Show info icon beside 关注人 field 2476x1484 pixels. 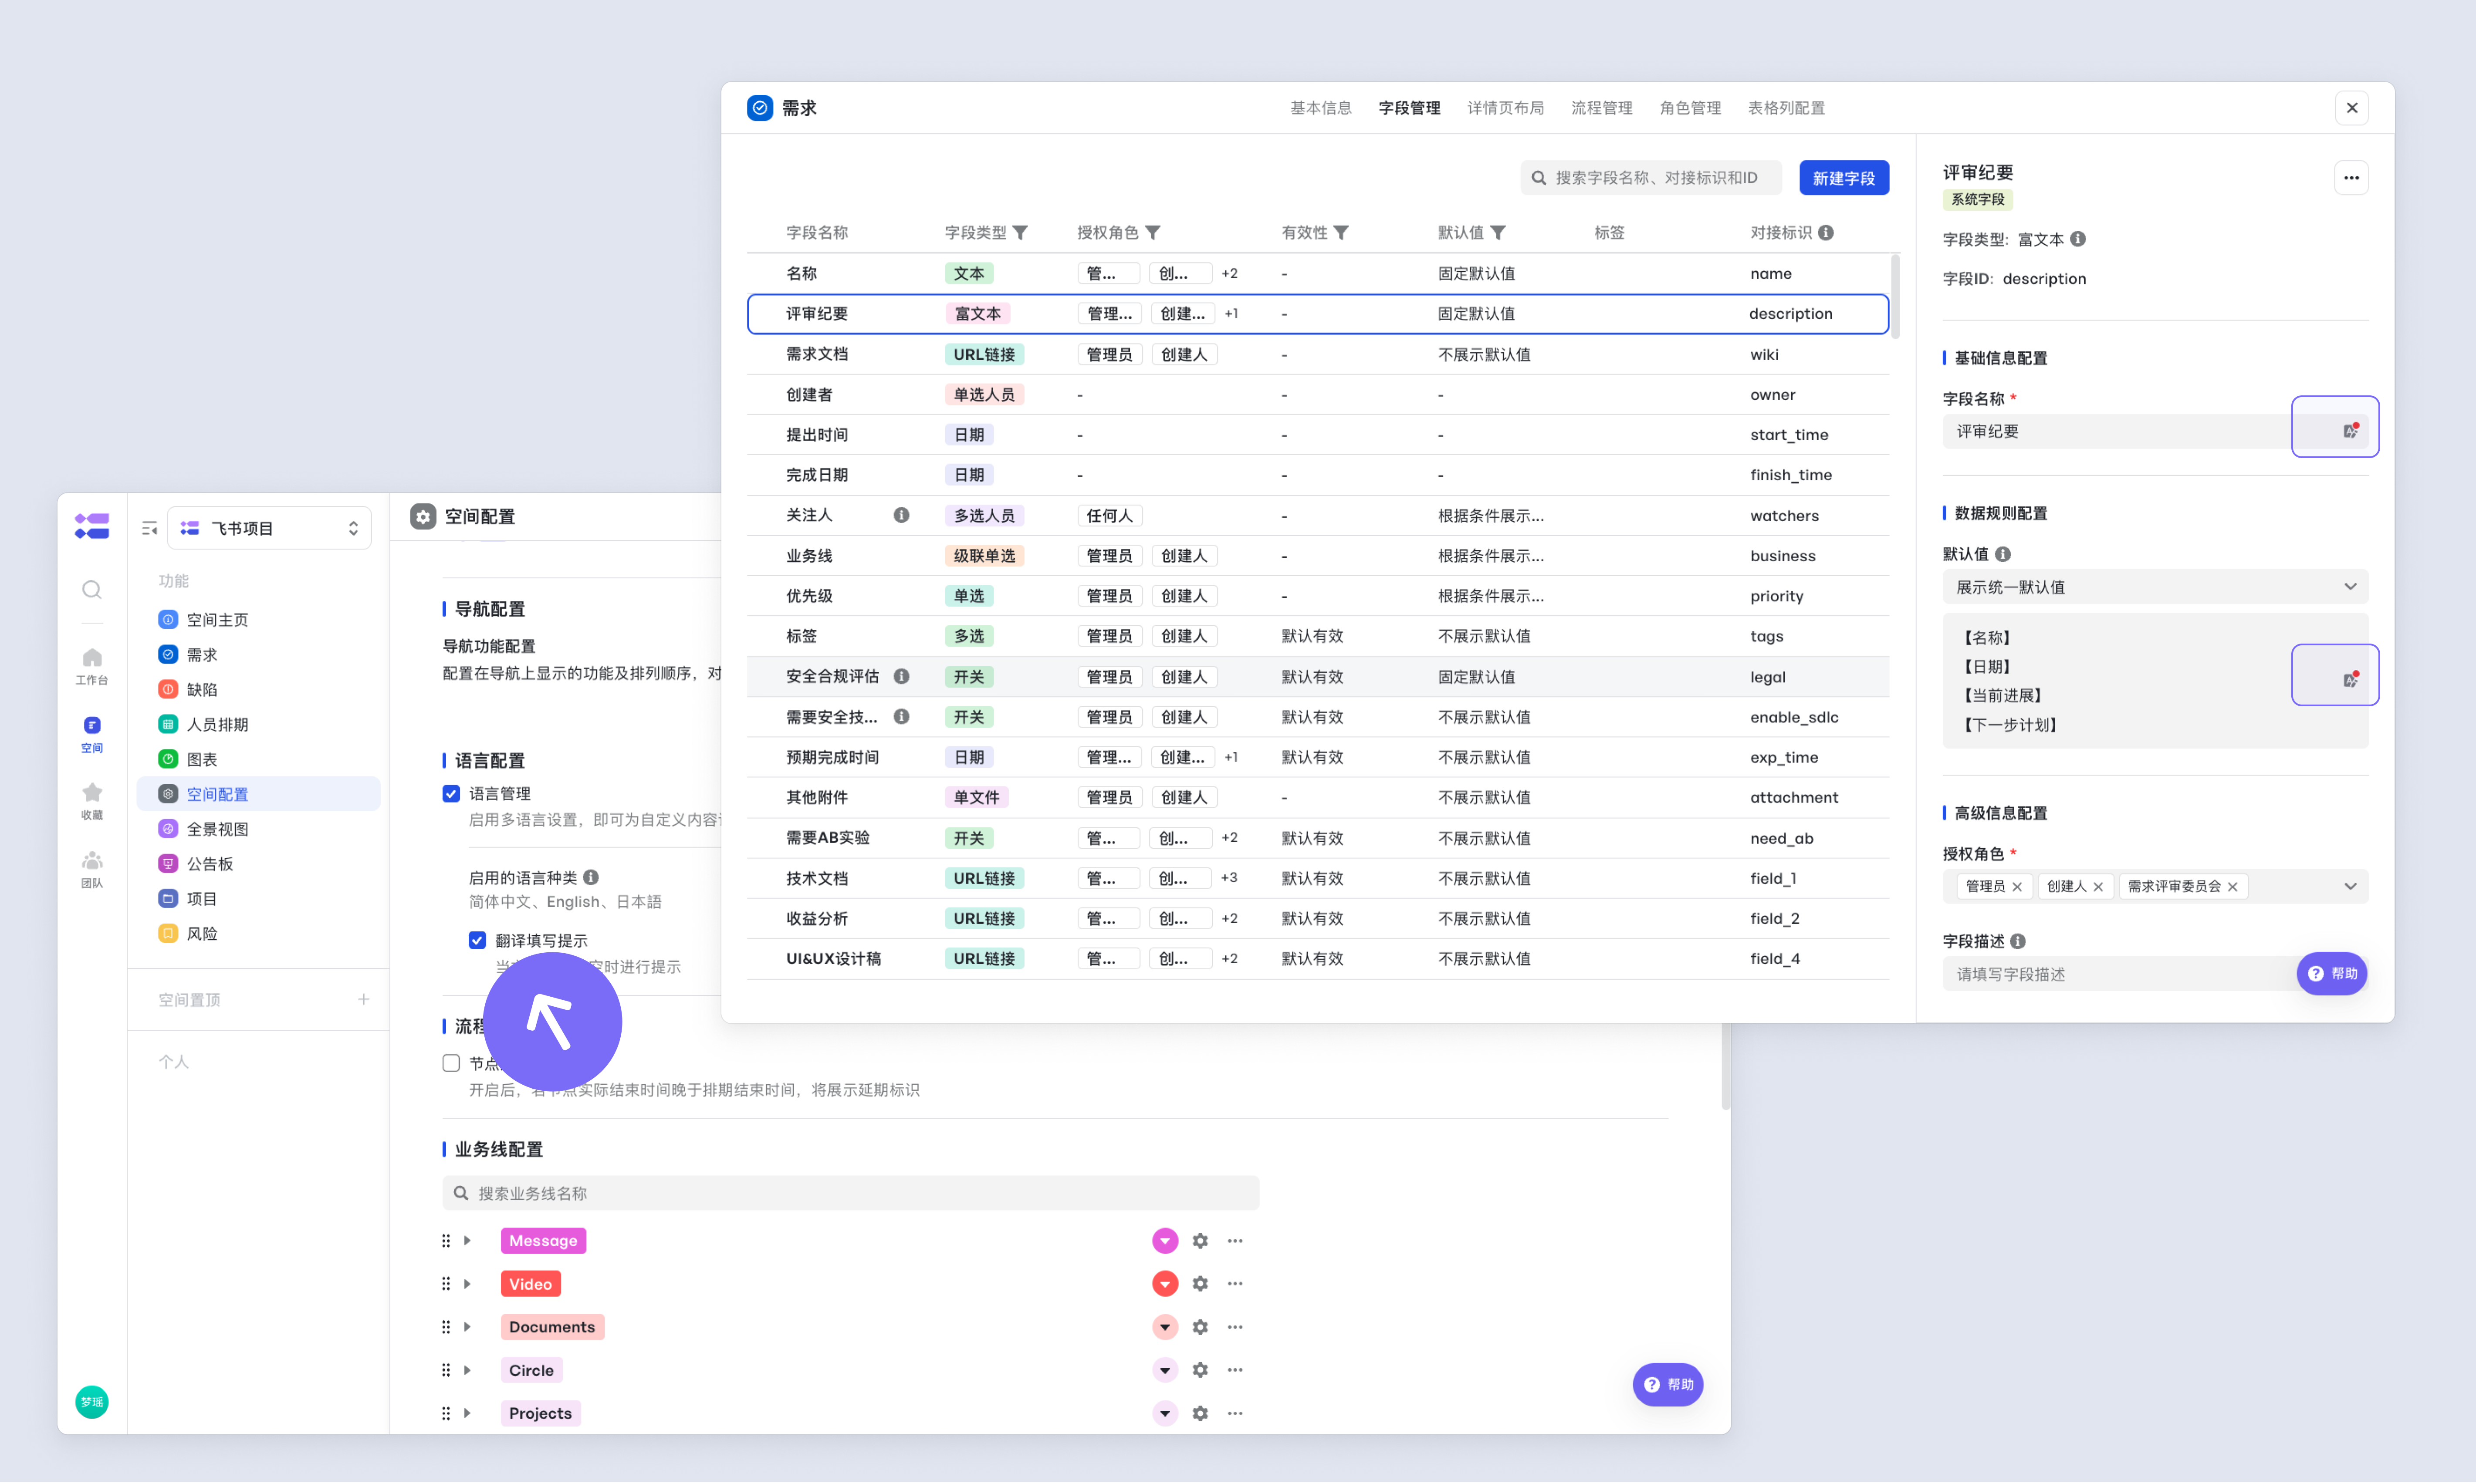tap(901, 515)
